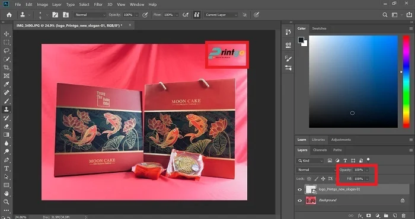Open the Brush Settings panel icon
415x219 pixels.
tap(288, 59)
